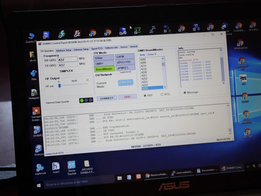Click log panel scrollbar up arrow
This screenshot has height=196, width=261.
(228, 106)
